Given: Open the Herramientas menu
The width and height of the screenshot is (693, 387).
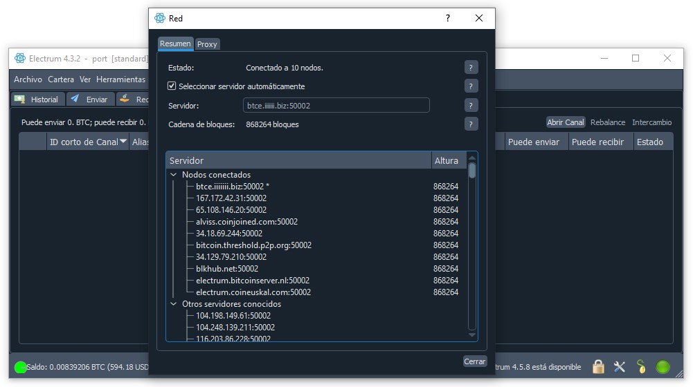Looking at the screenshot, I should tap(120, 79).
